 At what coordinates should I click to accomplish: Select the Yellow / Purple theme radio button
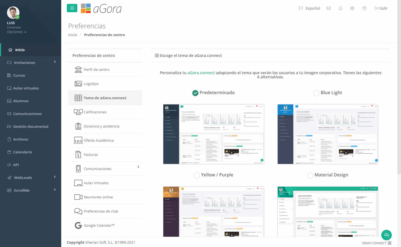[197, 175]
